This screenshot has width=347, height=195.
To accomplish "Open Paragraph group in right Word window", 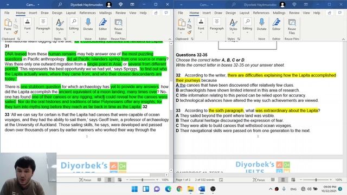I will coord(216,26).
